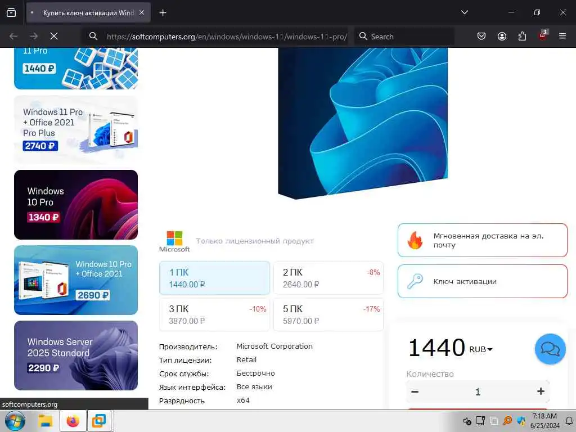Select the 1 ПК 1440.00 ₽ option
The height and width of the screenshot is (432, 576).
(214, 278)
